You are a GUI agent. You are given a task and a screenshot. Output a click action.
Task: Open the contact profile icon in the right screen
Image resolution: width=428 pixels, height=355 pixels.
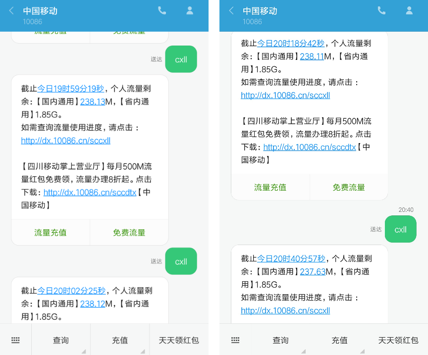pyautogui.click(x=409, y=10)
